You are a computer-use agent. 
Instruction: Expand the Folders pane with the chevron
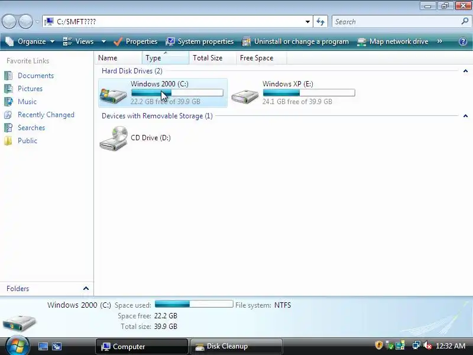tap(86, 289)
